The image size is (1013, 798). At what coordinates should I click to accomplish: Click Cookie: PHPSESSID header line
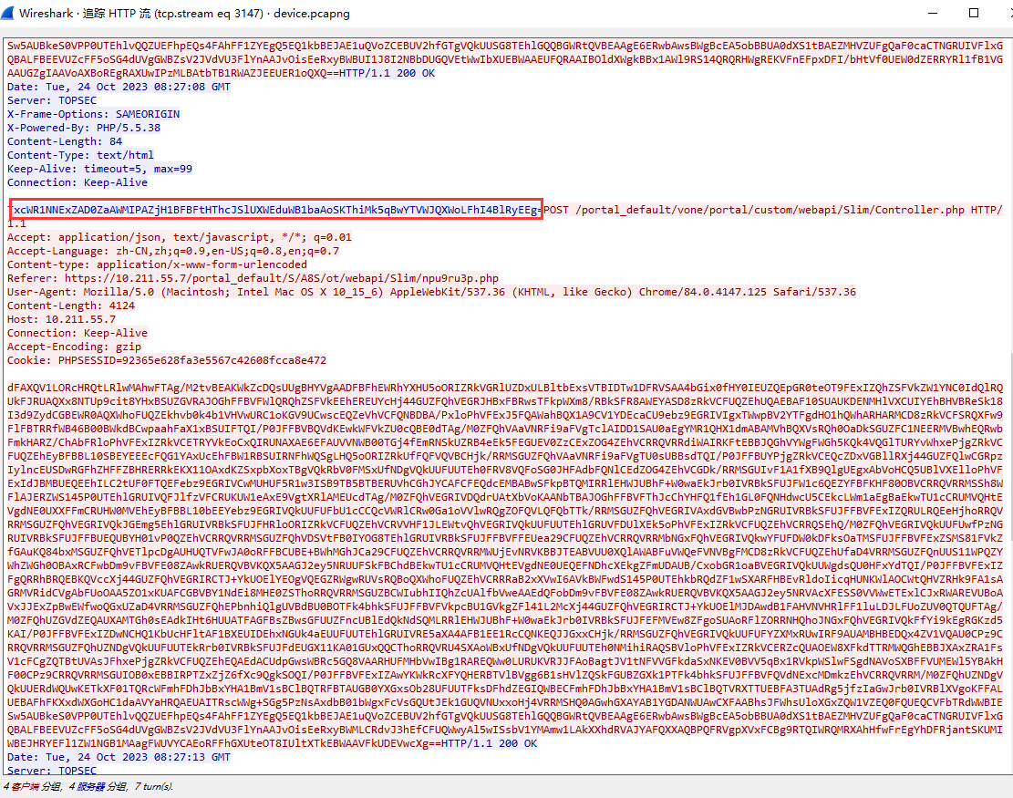pyautogui.click(x=167, y=360)
